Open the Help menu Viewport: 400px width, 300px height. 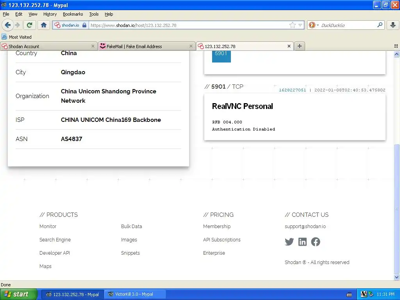109,14
